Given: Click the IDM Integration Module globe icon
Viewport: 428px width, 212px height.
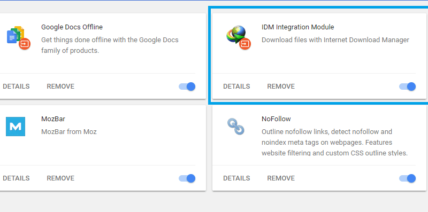Looking at the screenshot, I should pos(236,35).
